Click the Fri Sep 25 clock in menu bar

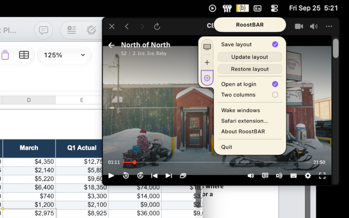[x=313, y=8]
